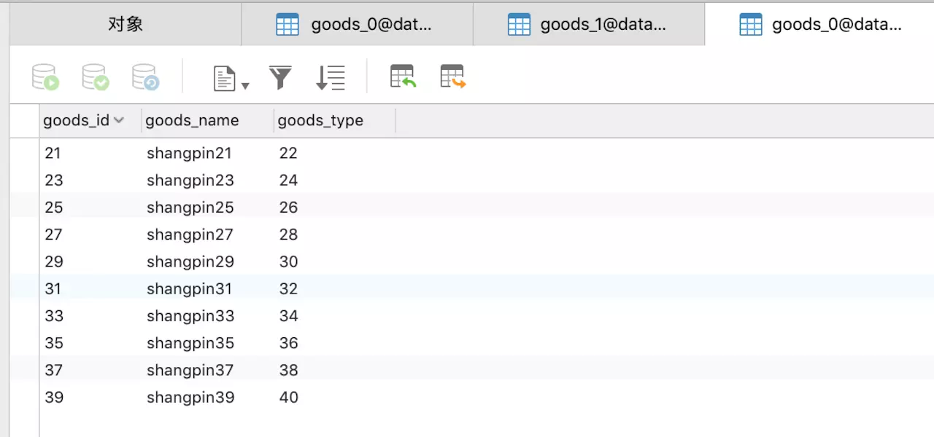Click the document text view icon
Screen dimensions: 934x437
224,78
